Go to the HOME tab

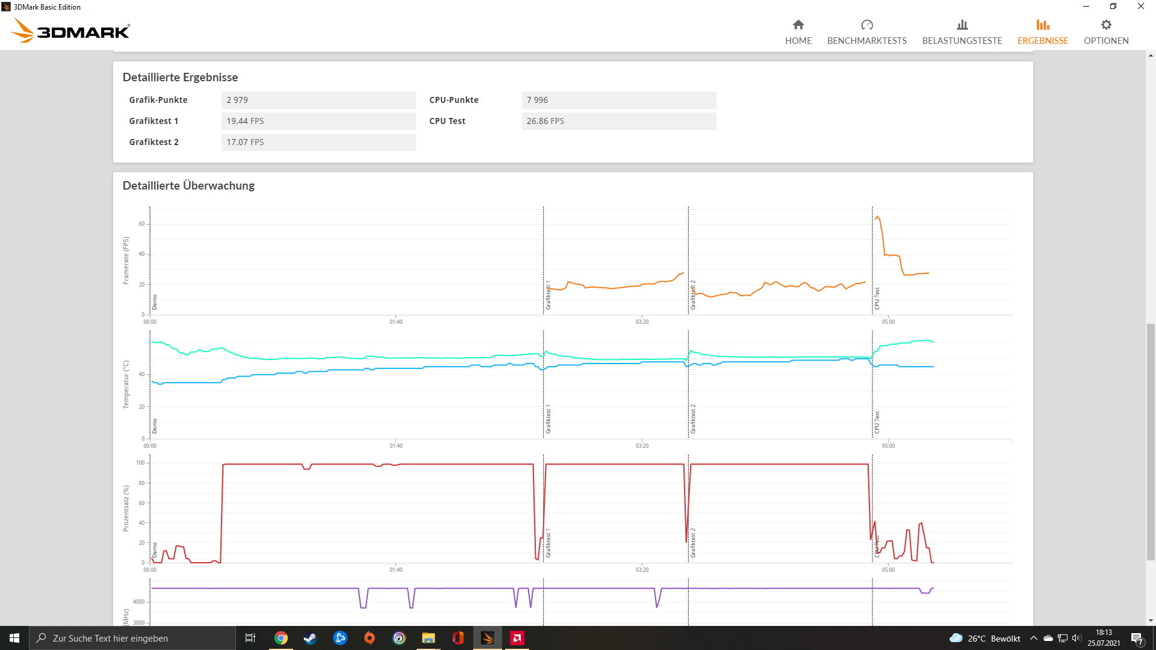[798, 32]
